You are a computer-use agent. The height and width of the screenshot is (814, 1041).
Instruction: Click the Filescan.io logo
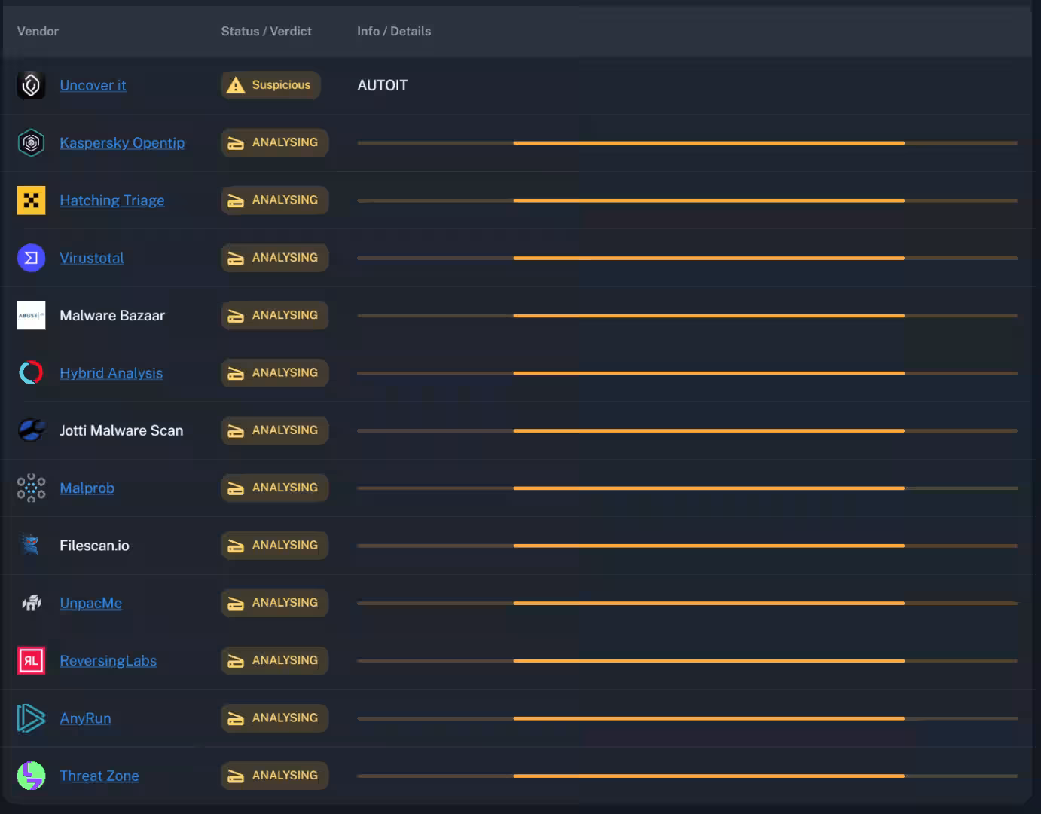pos(31,546)
